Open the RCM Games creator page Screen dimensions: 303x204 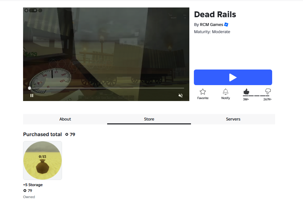[211, 25]
